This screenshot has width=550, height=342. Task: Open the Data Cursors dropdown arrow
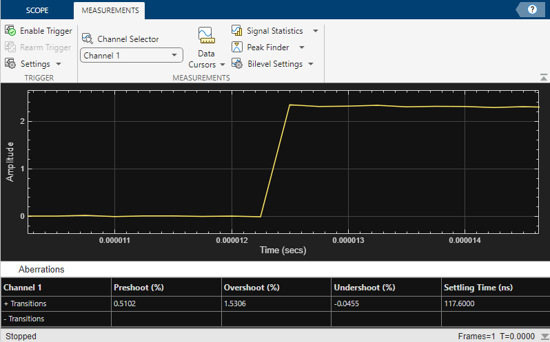point(222,65)
